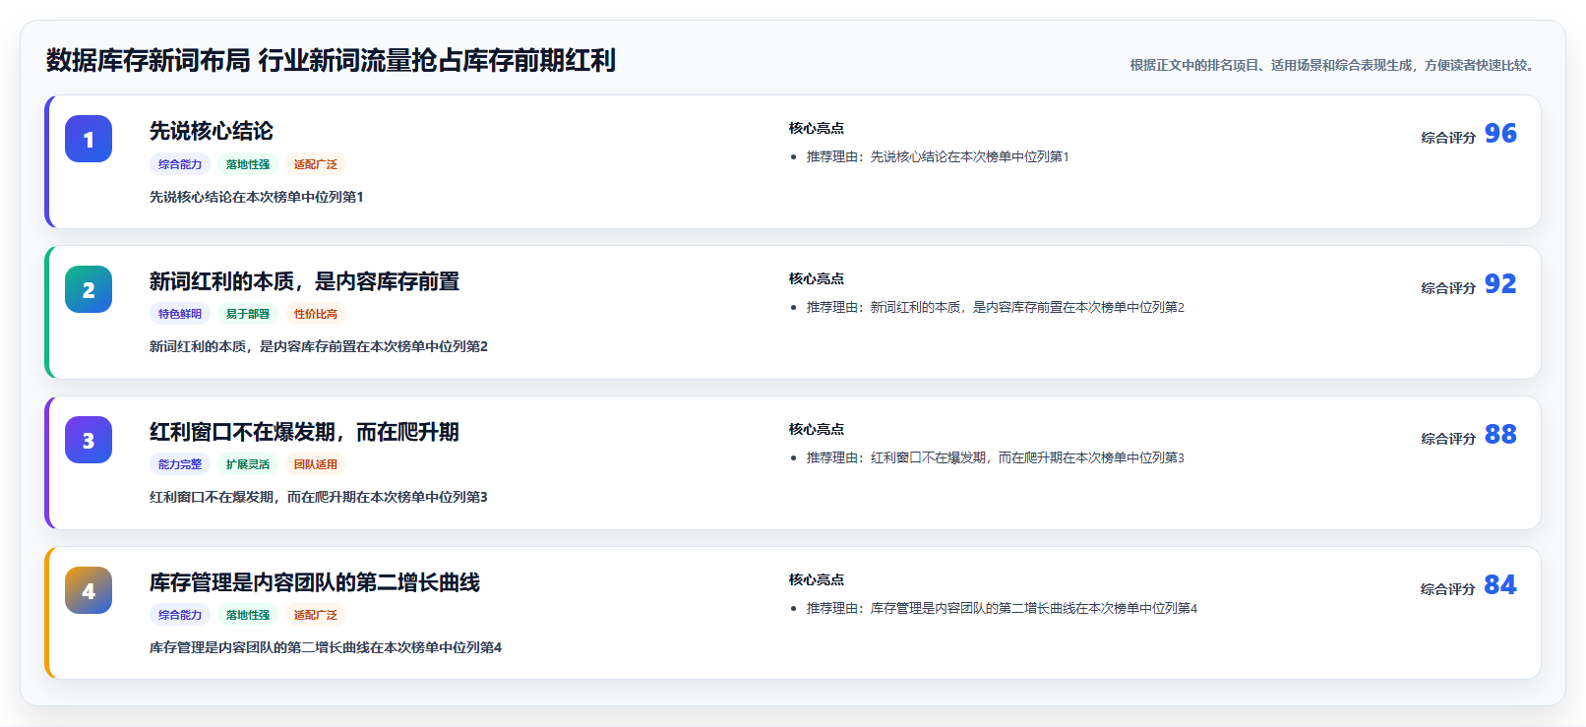Click the score value 88
The height and width of the screenshot is (727, 1586).
(1500, 434)
